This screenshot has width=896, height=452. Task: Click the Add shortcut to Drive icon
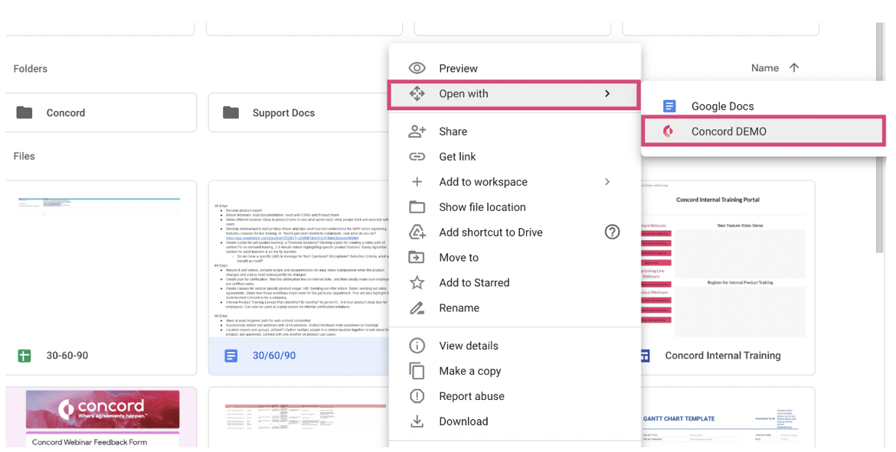click(x=417, y=232)
